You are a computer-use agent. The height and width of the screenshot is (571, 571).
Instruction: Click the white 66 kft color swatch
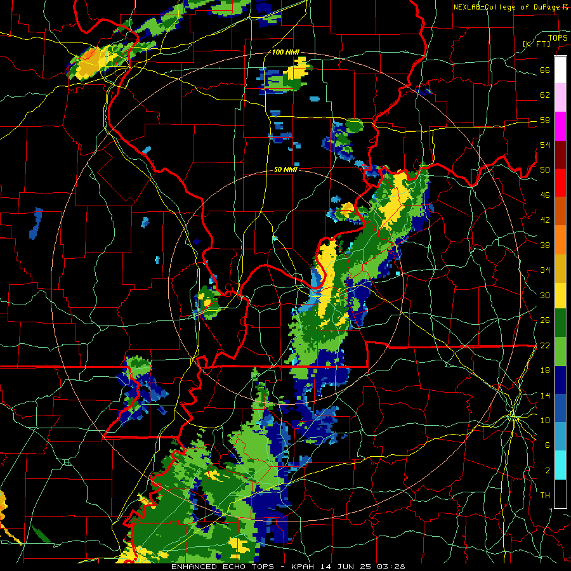(x=560, y=70)
